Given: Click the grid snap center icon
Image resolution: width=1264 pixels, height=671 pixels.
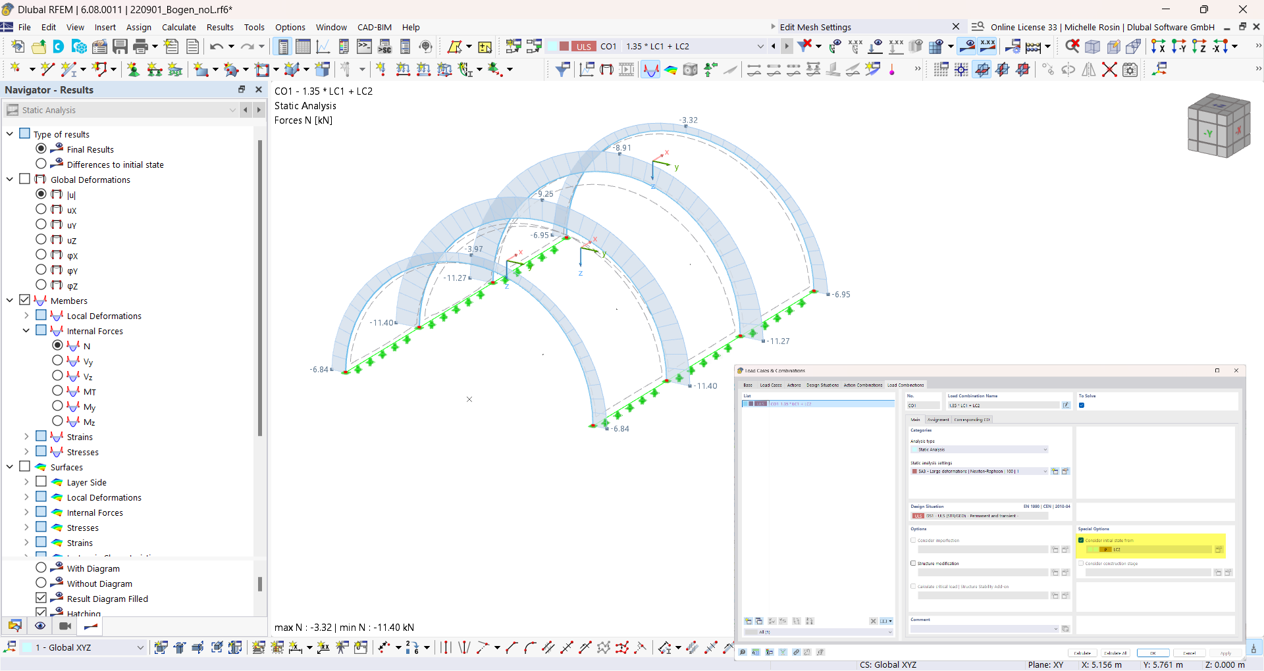Looking at the screenshot, I should tap(962, 69).
